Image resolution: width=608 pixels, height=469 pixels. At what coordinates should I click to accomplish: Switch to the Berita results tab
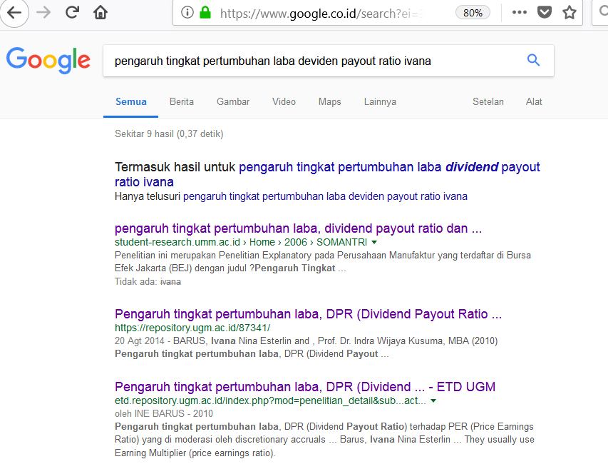click(x=181, y=101)
